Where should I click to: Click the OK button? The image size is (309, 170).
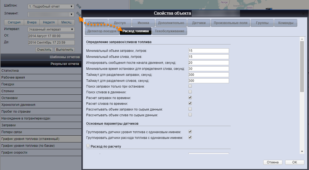point(294,162)
